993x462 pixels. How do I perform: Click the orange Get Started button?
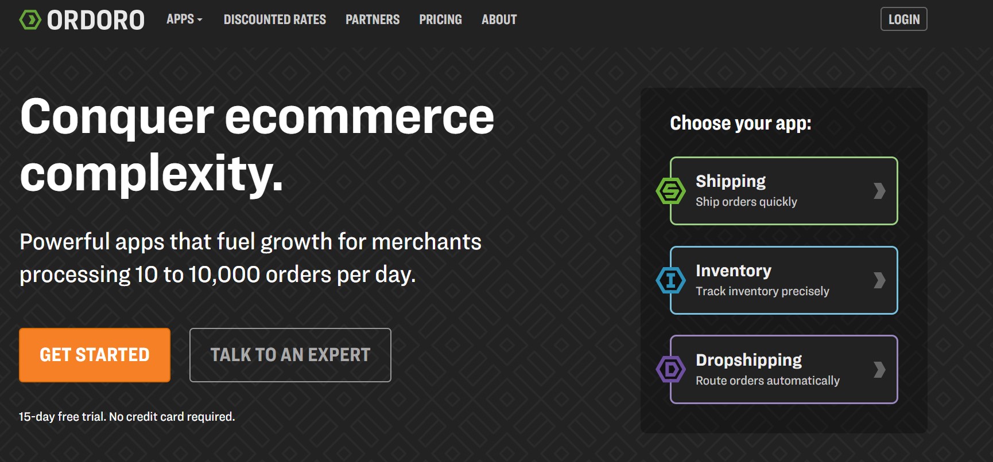95,355
